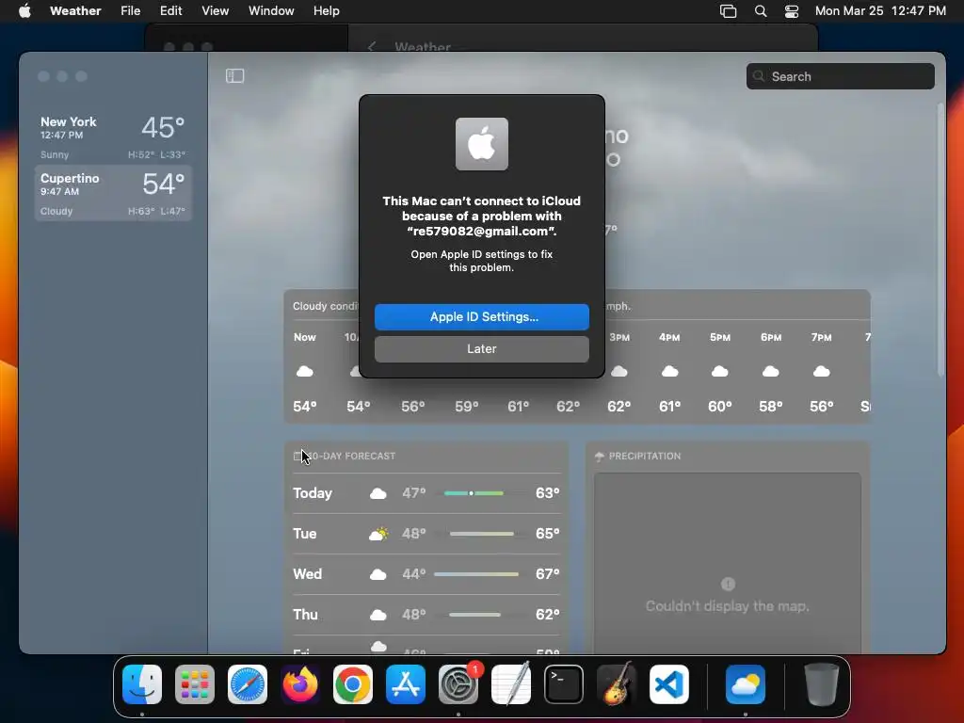The height and width of the screenshot is (723, 964).
Task: Click Today's temperature range bar
Action: click(474, 493)
